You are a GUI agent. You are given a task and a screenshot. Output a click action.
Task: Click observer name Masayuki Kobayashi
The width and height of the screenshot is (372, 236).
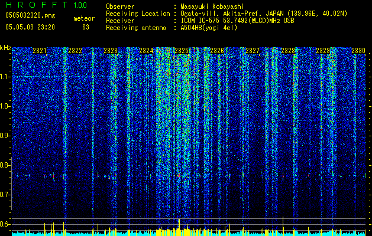(212, 6)
